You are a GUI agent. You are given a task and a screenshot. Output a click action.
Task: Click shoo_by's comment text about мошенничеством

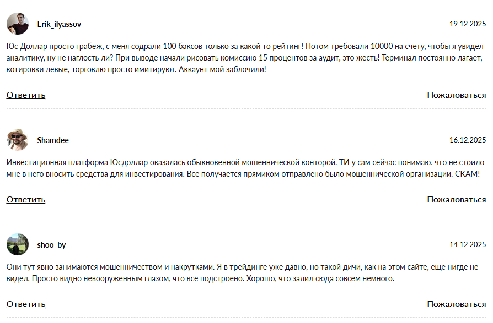pos(165,267)
